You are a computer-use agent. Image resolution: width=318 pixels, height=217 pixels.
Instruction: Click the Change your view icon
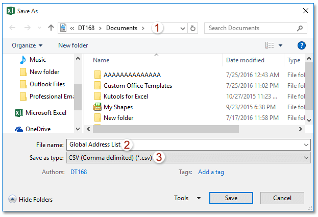tap(270, 45)
